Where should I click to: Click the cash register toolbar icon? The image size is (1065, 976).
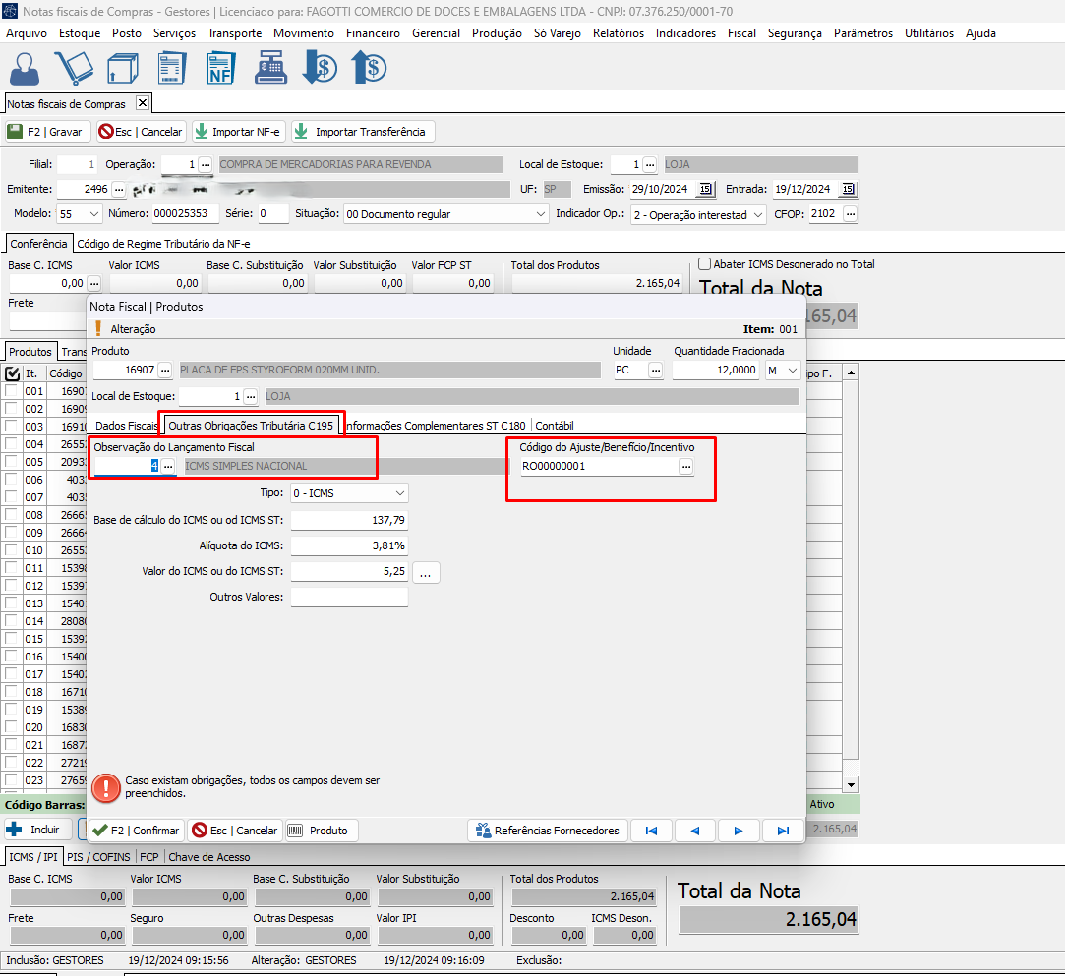[x=271, y=68]
